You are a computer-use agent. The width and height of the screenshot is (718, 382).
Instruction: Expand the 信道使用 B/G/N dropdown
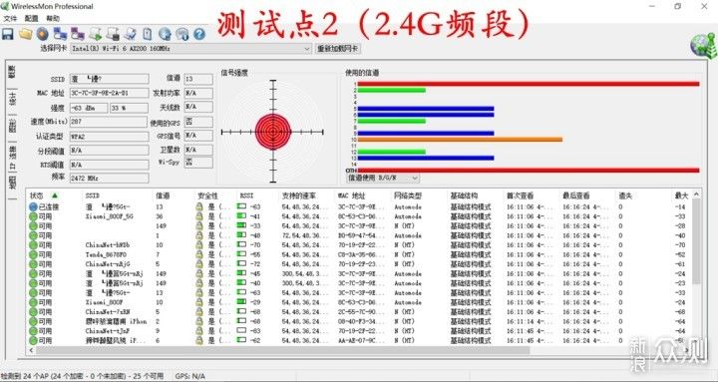click(x=383, y=178)
